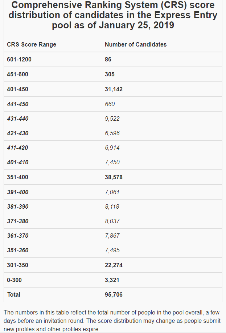The image size is (226, 333).
Task: Select the 0-300 score range cell
Action: 15,280
